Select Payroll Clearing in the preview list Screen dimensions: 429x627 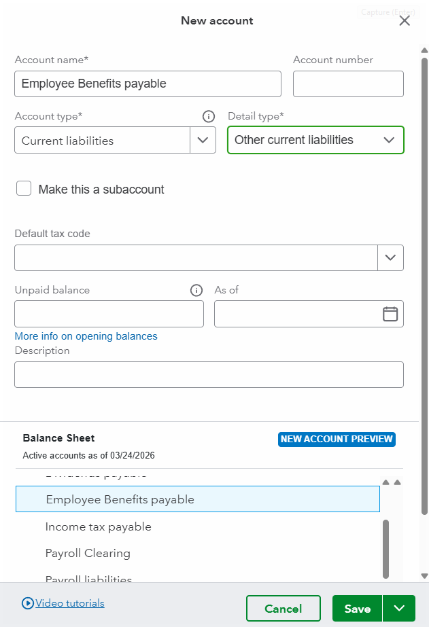(x=88, y=553)
